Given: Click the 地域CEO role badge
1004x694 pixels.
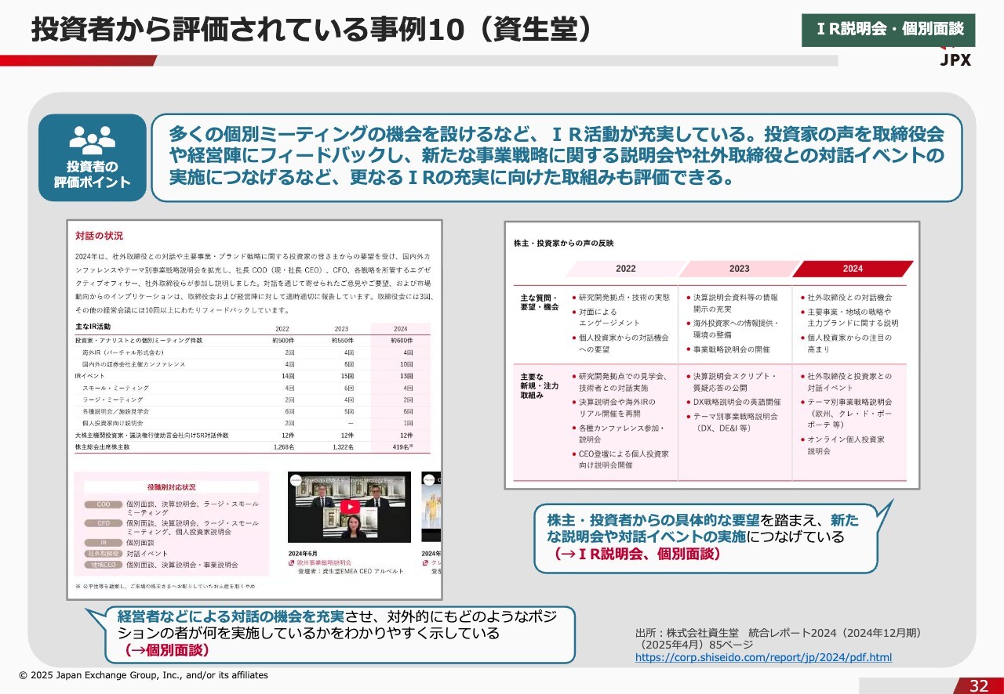Looking at the screenshot, I should pyautogui.click(x=103, y=564).
